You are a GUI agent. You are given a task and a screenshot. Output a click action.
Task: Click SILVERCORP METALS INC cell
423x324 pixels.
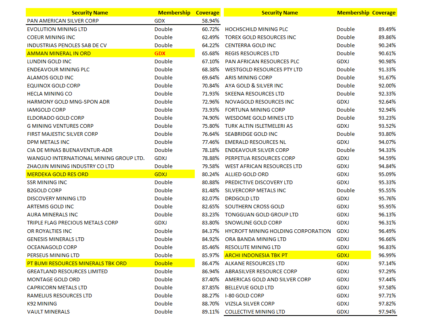click(x=255, y=191)
